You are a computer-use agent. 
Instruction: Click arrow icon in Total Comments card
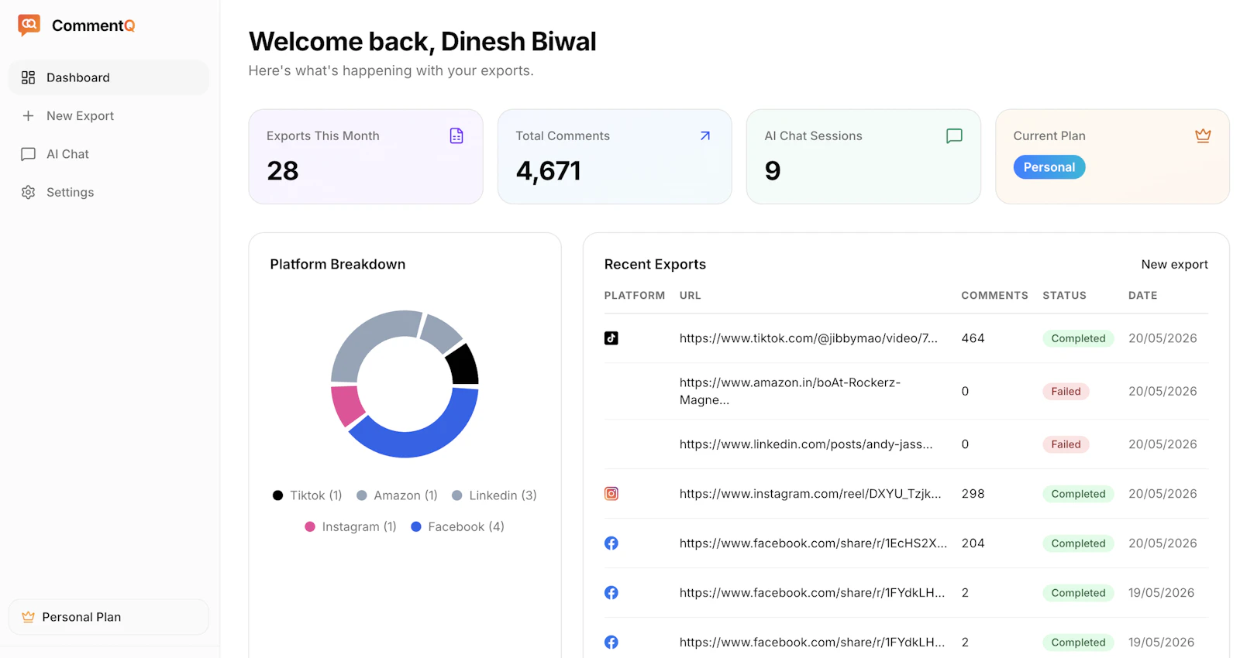click(705, 135)
